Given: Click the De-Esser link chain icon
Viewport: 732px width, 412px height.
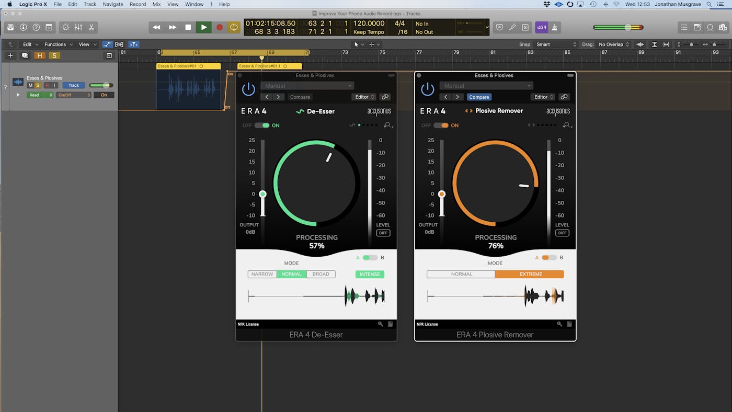Looking at the screenshot, I should tap(385, 97).
